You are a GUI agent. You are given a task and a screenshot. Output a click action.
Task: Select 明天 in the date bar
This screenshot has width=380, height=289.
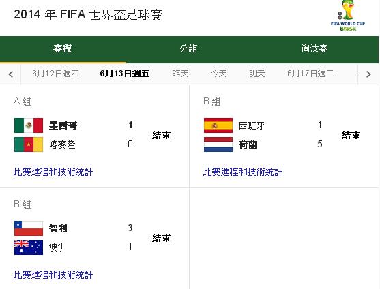pyautogui.click(x=257, y=74)
